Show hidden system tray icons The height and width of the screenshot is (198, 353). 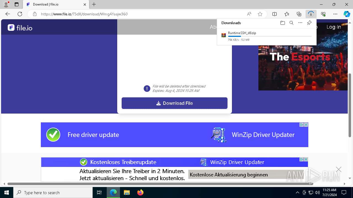tap(297, 193)
